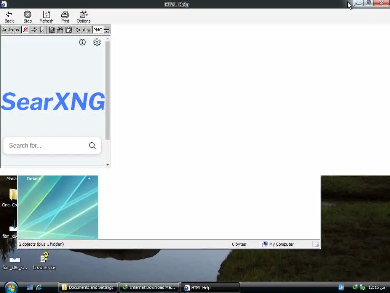390x293 pixels.
Task: Click the Quality label in the toolbar
Action: [83, 30]
